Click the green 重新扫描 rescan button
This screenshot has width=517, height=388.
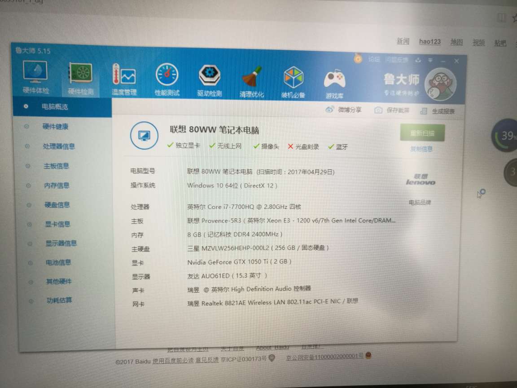(422, 133)
